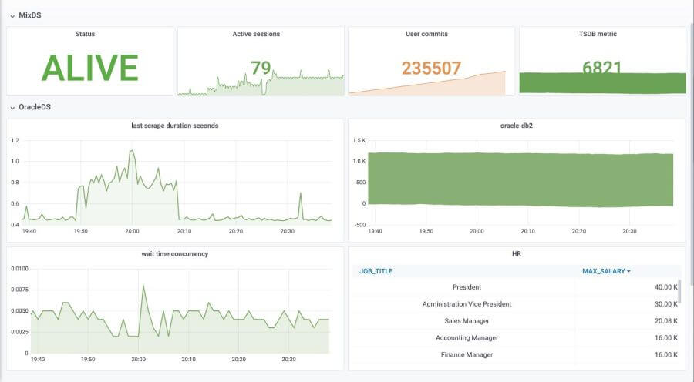Collapse the OracleDS row chevron
This screenshot has width=694, height=382.
(x=12, y=108)
